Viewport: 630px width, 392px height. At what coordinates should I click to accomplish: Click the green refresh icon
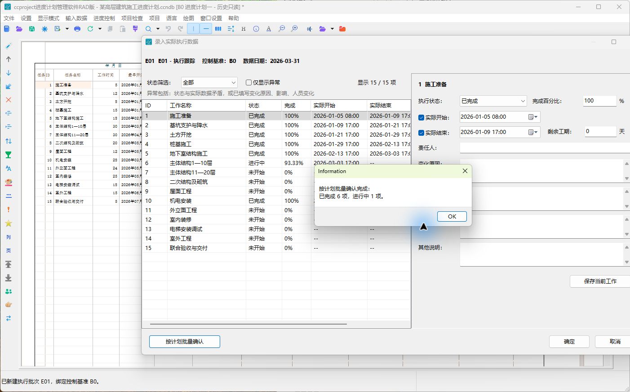90,29
